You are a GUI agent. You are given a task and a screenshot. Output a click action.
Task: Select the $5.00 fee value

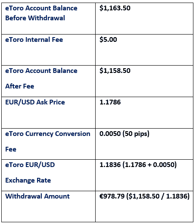[x=108, y=40]
